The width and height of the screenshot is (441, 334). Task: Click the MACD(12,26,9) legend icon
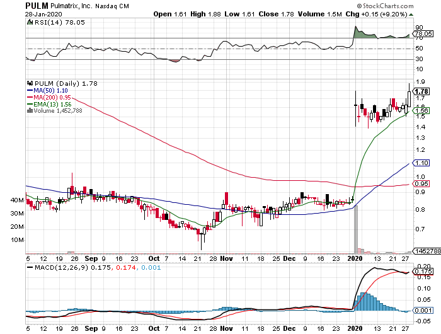(28, 268)
